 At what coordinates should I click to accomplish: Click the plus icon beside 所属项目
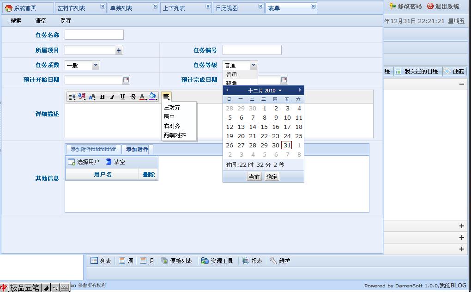click(119, 50)
